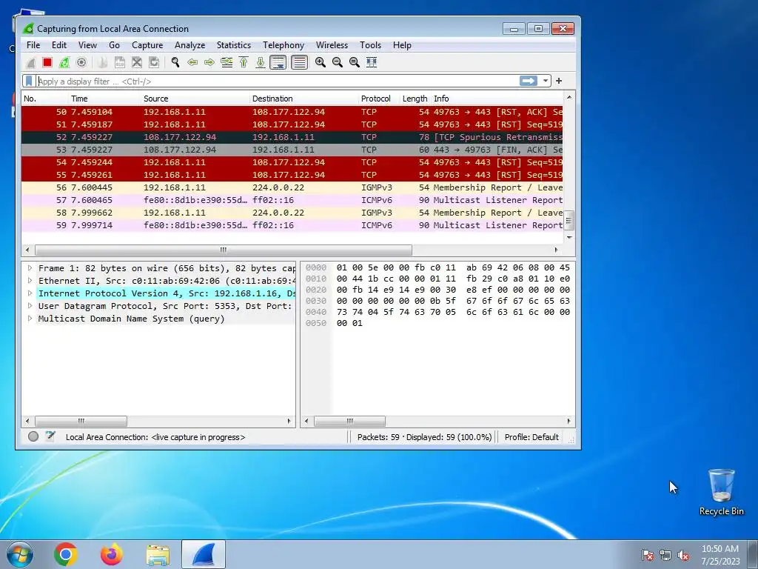Click the open capture file icon
Image resolution: width=758 pixels, height=569 pixels.
tap(102, 62)
